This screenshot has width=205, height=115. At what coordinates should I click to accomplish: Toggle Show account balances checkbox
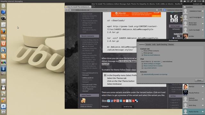(142, 55)
